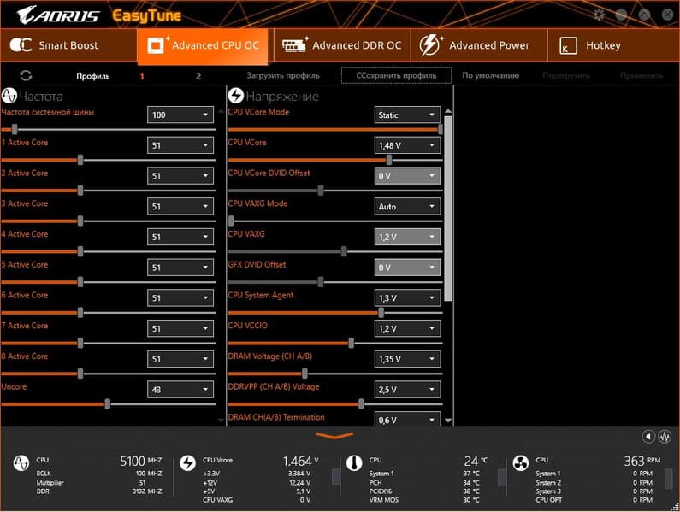Switch to the Hotkey tab
This screenshot has width=680, height=512.
613,45
